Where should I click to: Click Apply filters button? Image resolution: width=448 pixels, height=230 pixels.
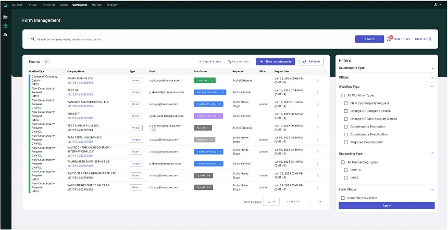coord(387,206)
